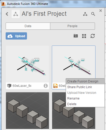Viewport: 106px width, 130px height.
Task: Close the data panel with the X
Action: (x=101, y=11)
